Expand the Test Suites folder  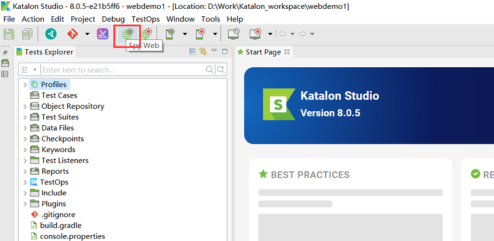[x=25, y=117]
